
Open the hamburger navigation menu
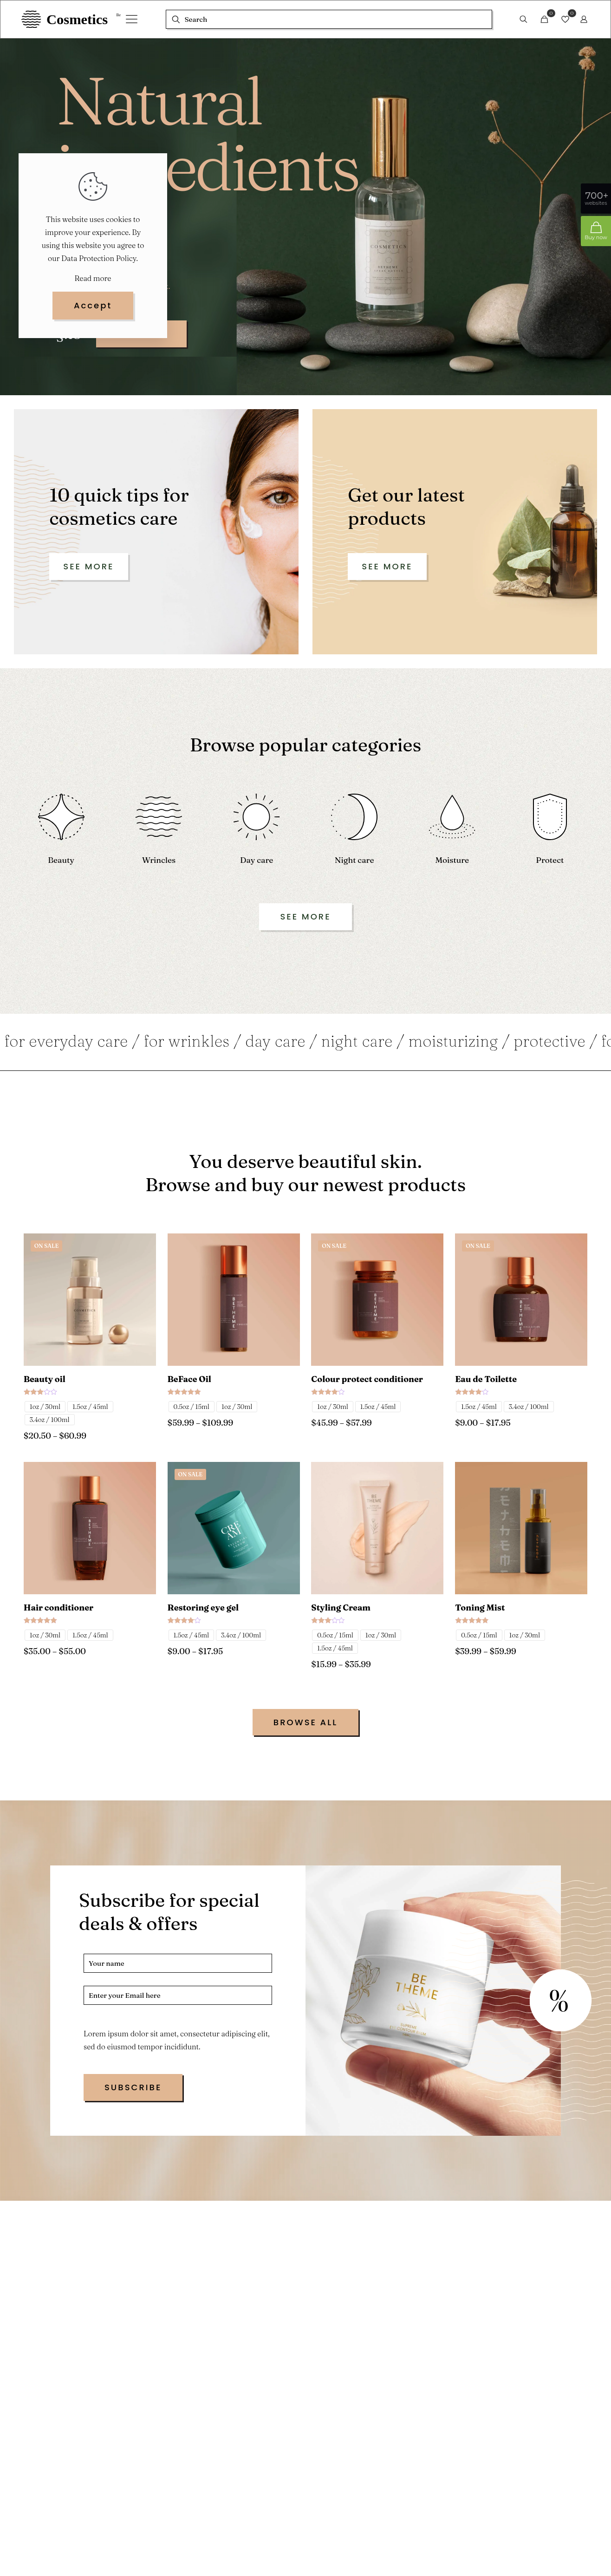point(131,19)
